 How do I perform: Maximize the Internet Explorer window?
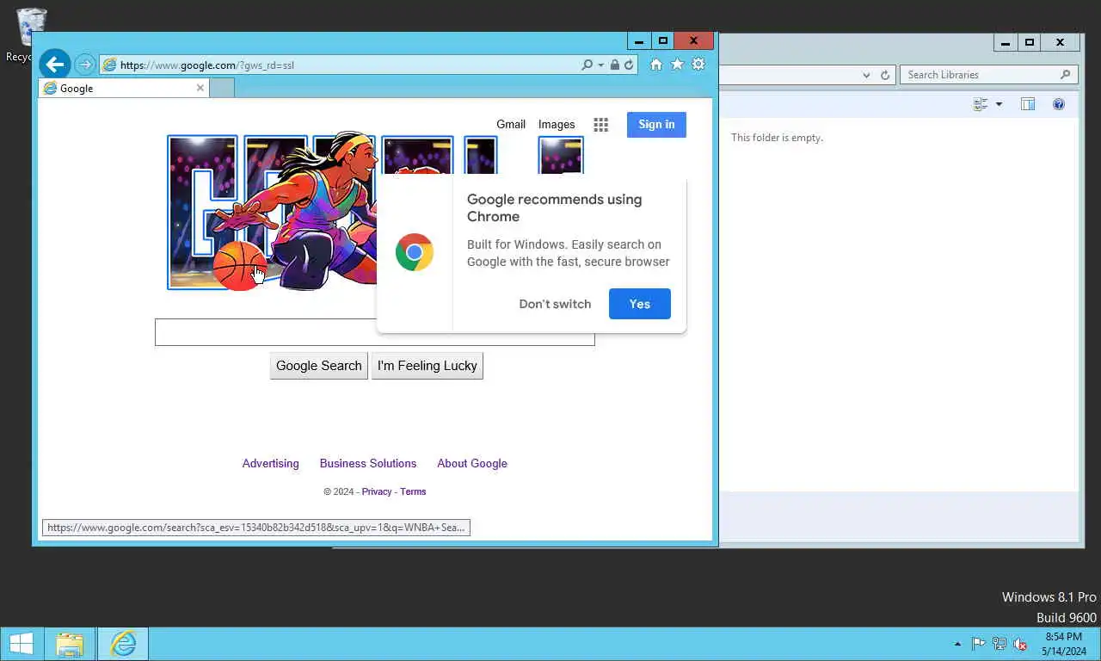click(x=662, y=40)
